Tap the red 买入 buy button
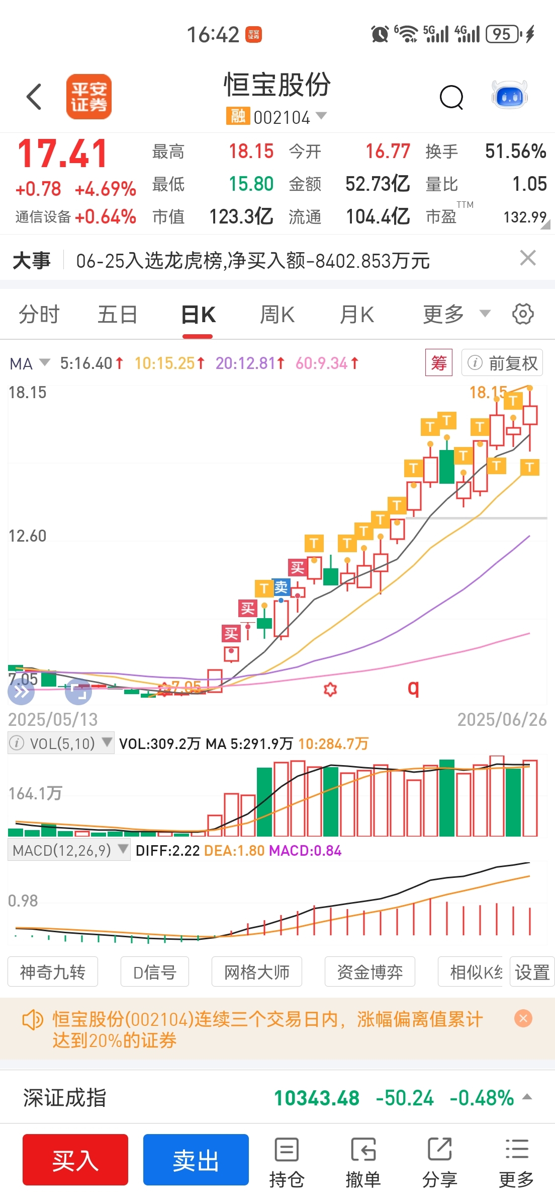 click(x=75, y=1160)
